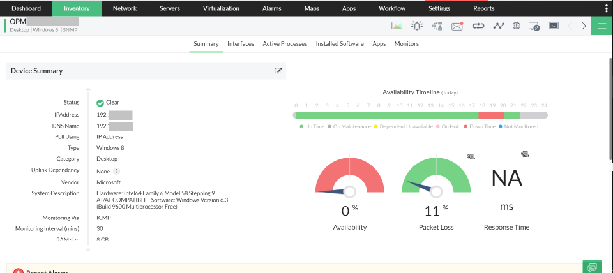The image size is (613, 273).
Task: Open the globe browse icon
Action: (x=517, y=26)
